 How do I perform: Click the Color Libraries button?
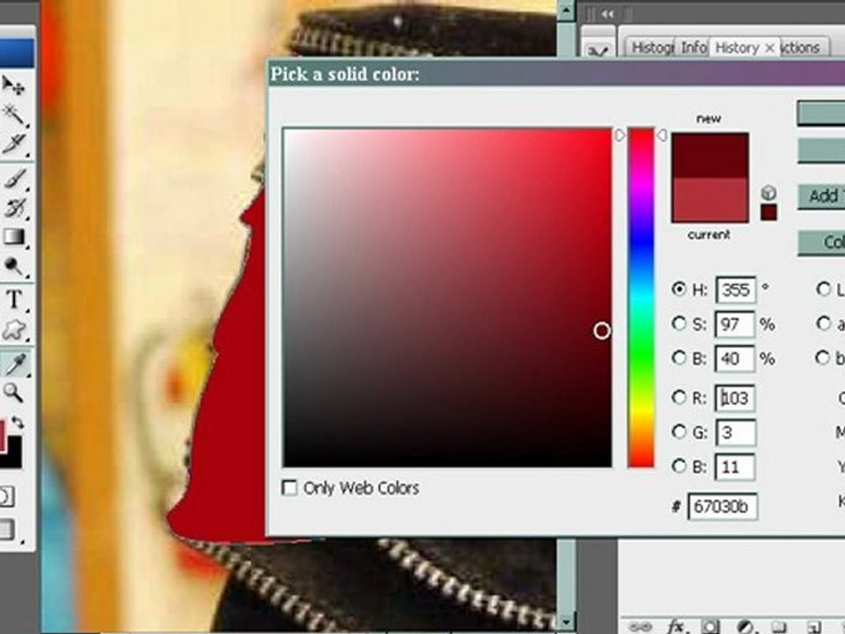click(821, 243)
